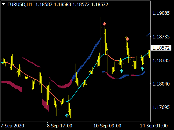Click the cyan buy arrow after 10 Sep 09:00
Image resolution: width=174 pixels, height=130 pixels.
pos(122,71)
